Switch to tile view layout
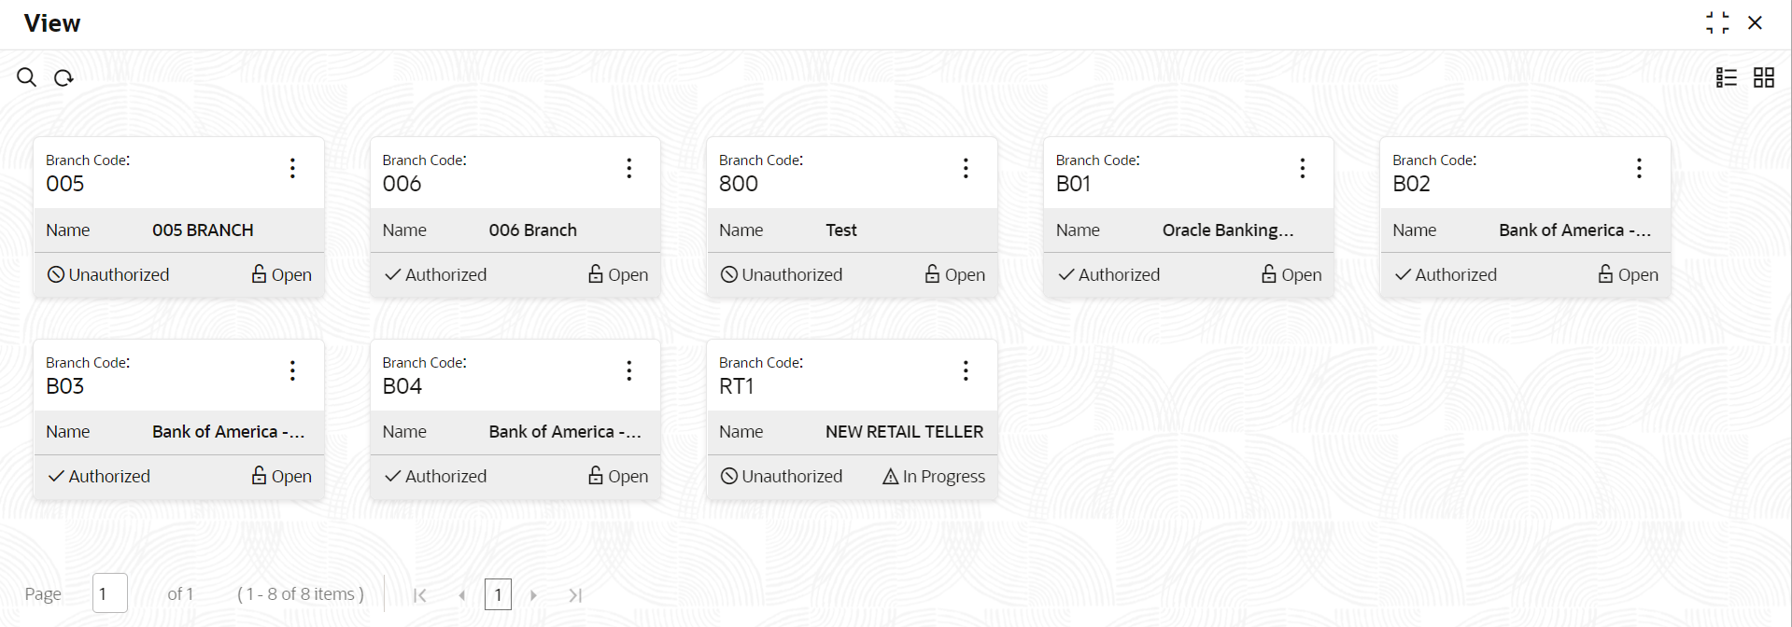The image size is (1792, 627). click(x=1763, y=77)
